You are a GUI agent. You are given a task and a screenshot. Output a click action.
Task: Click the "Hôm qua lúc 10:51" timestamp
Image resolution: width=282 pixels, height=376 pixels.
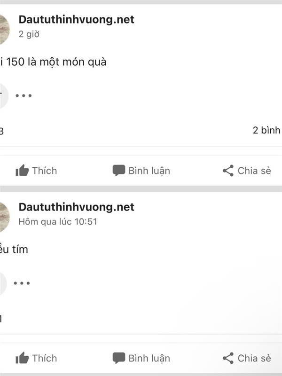[57, 221]
